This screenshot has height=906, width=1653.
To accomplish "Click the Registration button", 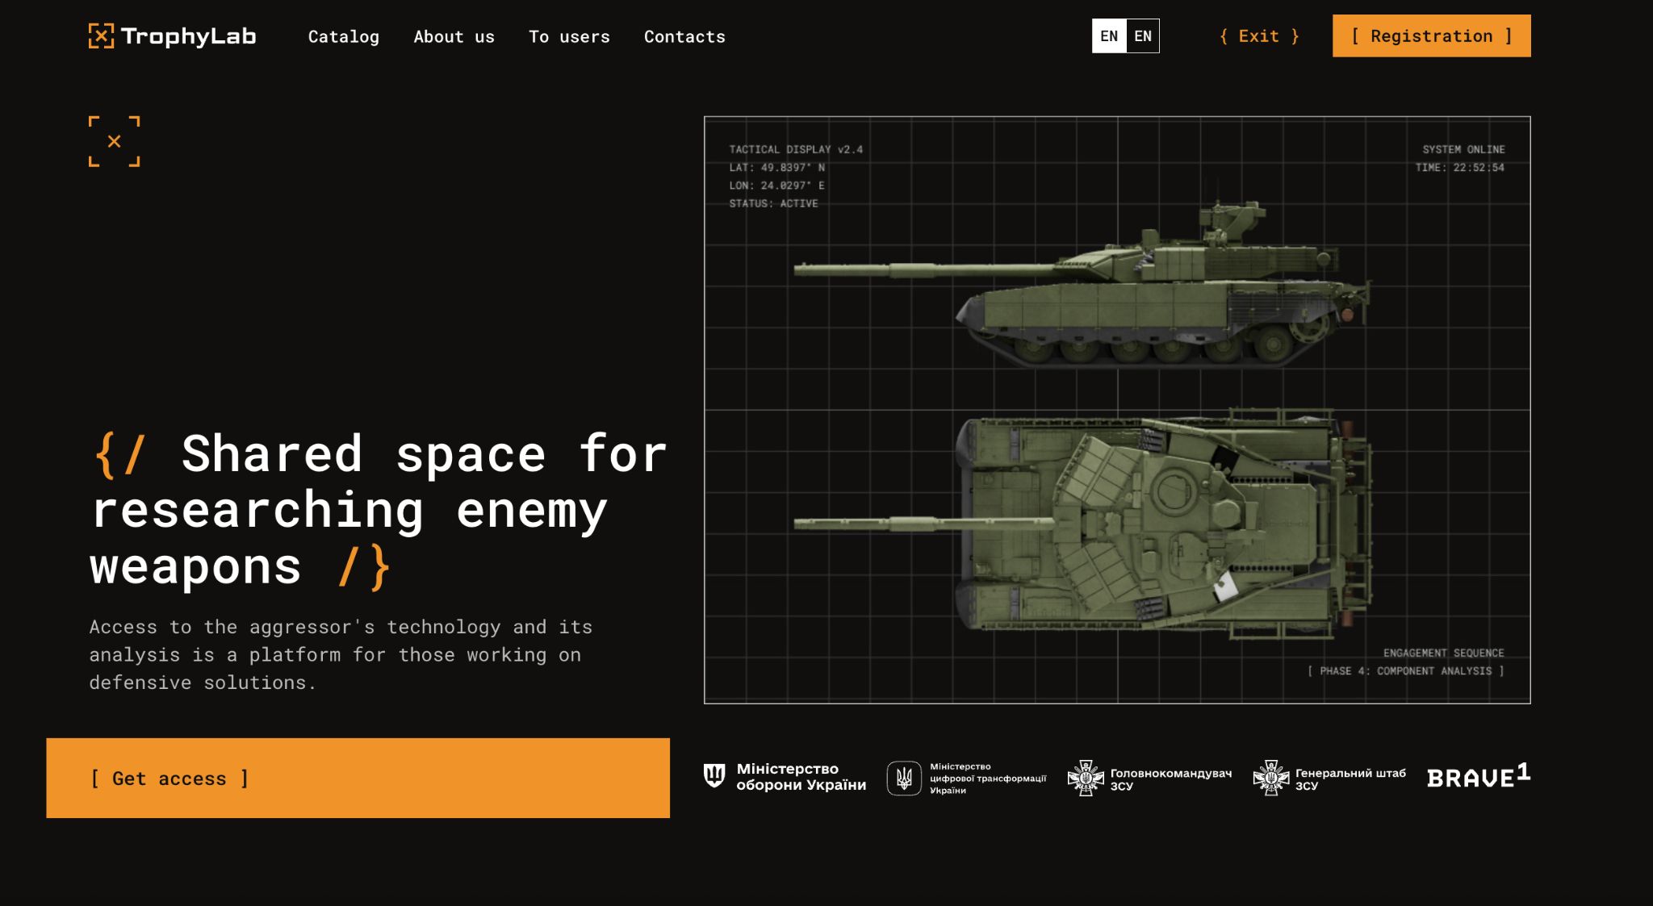I will [1431, 36].
